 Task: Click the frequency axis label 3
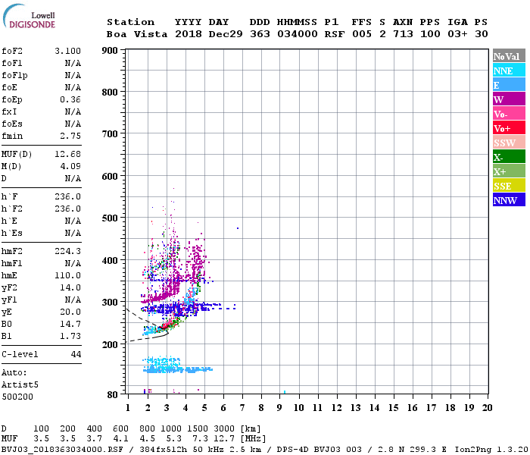[x=167, y=408]
